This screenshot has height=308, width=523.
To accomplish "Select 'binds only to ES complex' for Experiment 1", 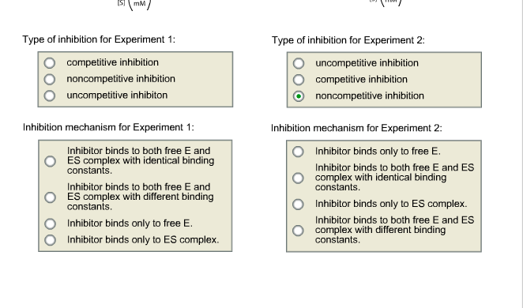I will tap(50, 239).
